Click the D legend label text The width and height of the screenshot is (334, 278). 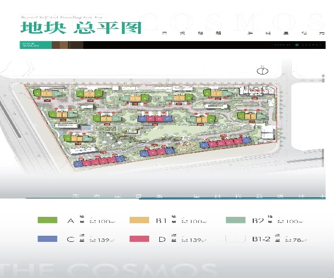(x=163, y=239)
